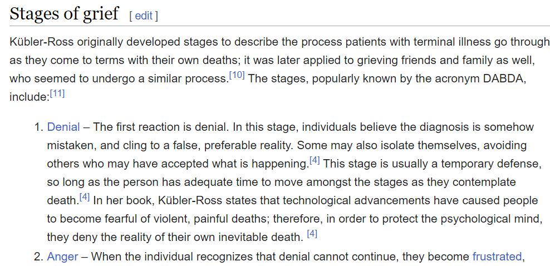Click the edit link beside Stages of grief
Viewport: 550px width, 266px height.
pos(144,16)
